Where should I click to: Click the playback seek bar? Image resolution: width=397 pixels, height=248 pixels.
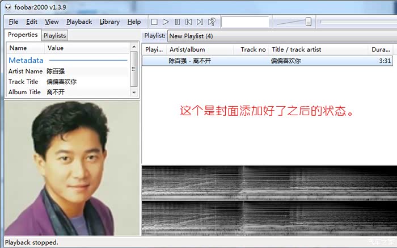356,22
